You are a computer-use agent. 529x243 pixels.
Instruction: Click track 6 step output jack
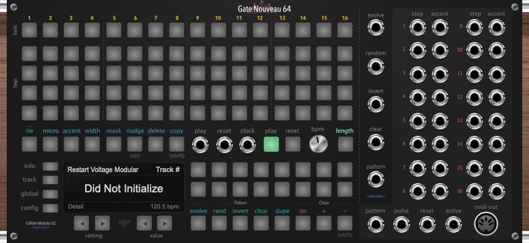point(418,144)
